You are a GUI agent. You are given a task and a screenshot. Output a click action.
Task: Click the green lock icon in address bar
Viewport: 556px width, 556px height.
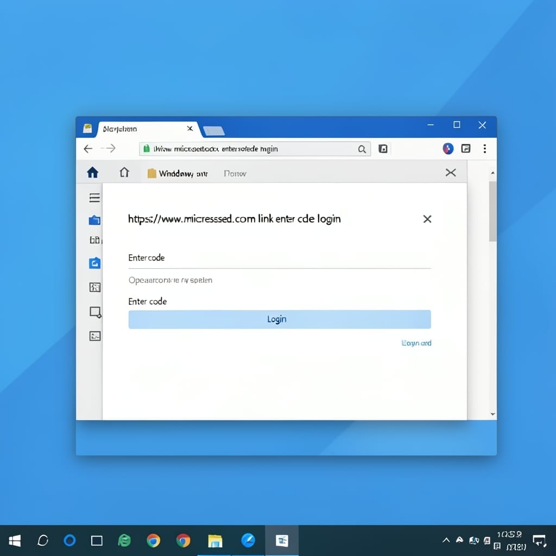(x=146, y=149)
